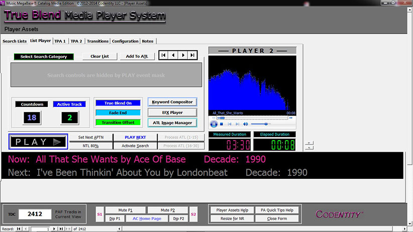This screenshot has height=232, width=413.
Task: Switch to the Transitions tab
Action: (x=97, y=41)
